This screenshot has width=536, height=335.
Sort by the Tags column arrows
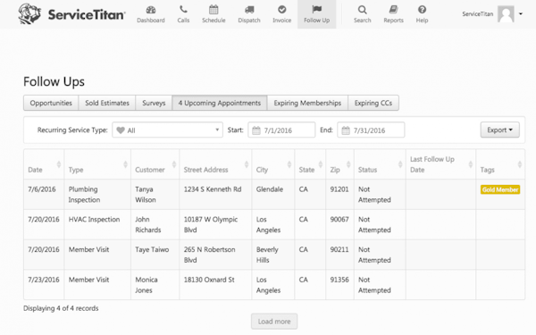point(520,164)
